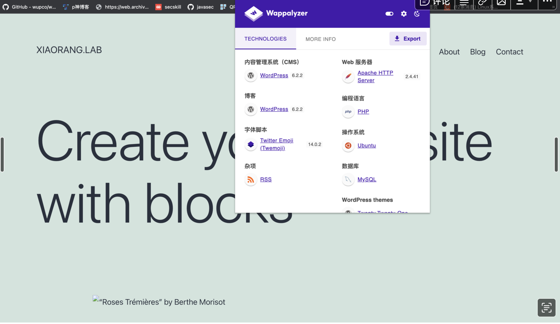
Task: Click the WordPress themes heading
Action: [x=367, y=200]
